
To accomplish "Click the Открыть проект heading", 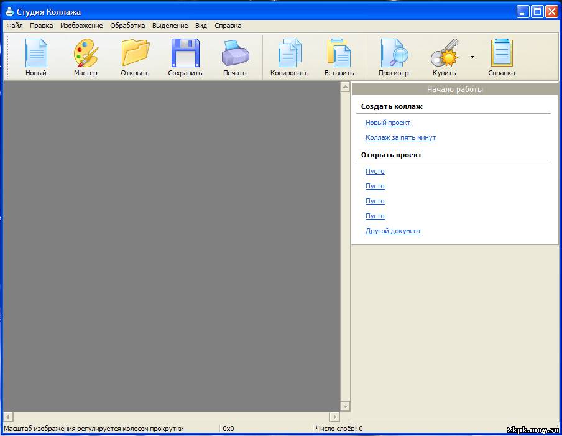I will 392,155.
